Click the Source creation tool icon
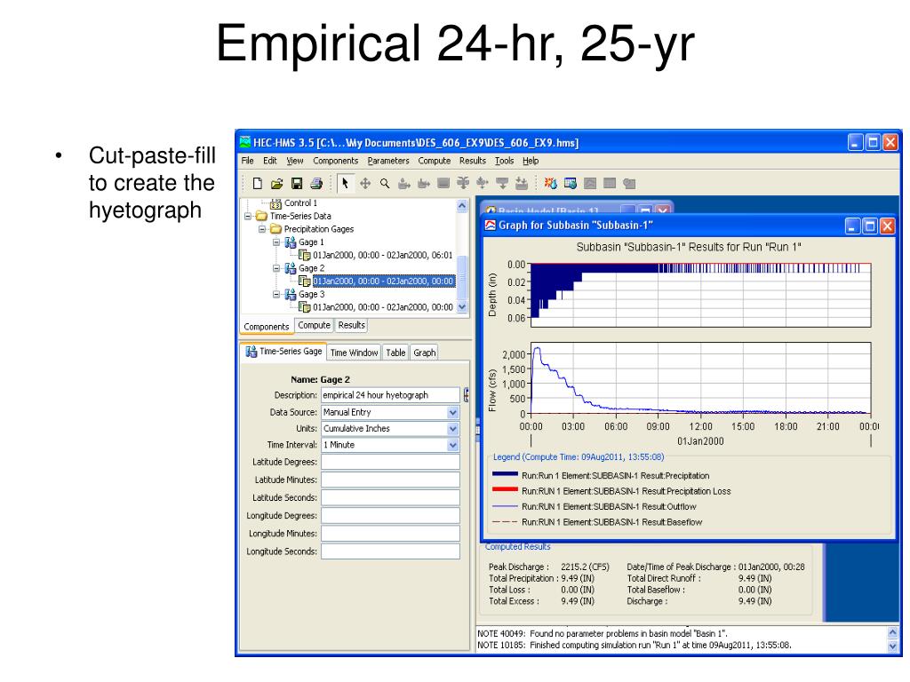The height and width of the screenshot is (682, 910). point(502,184)
